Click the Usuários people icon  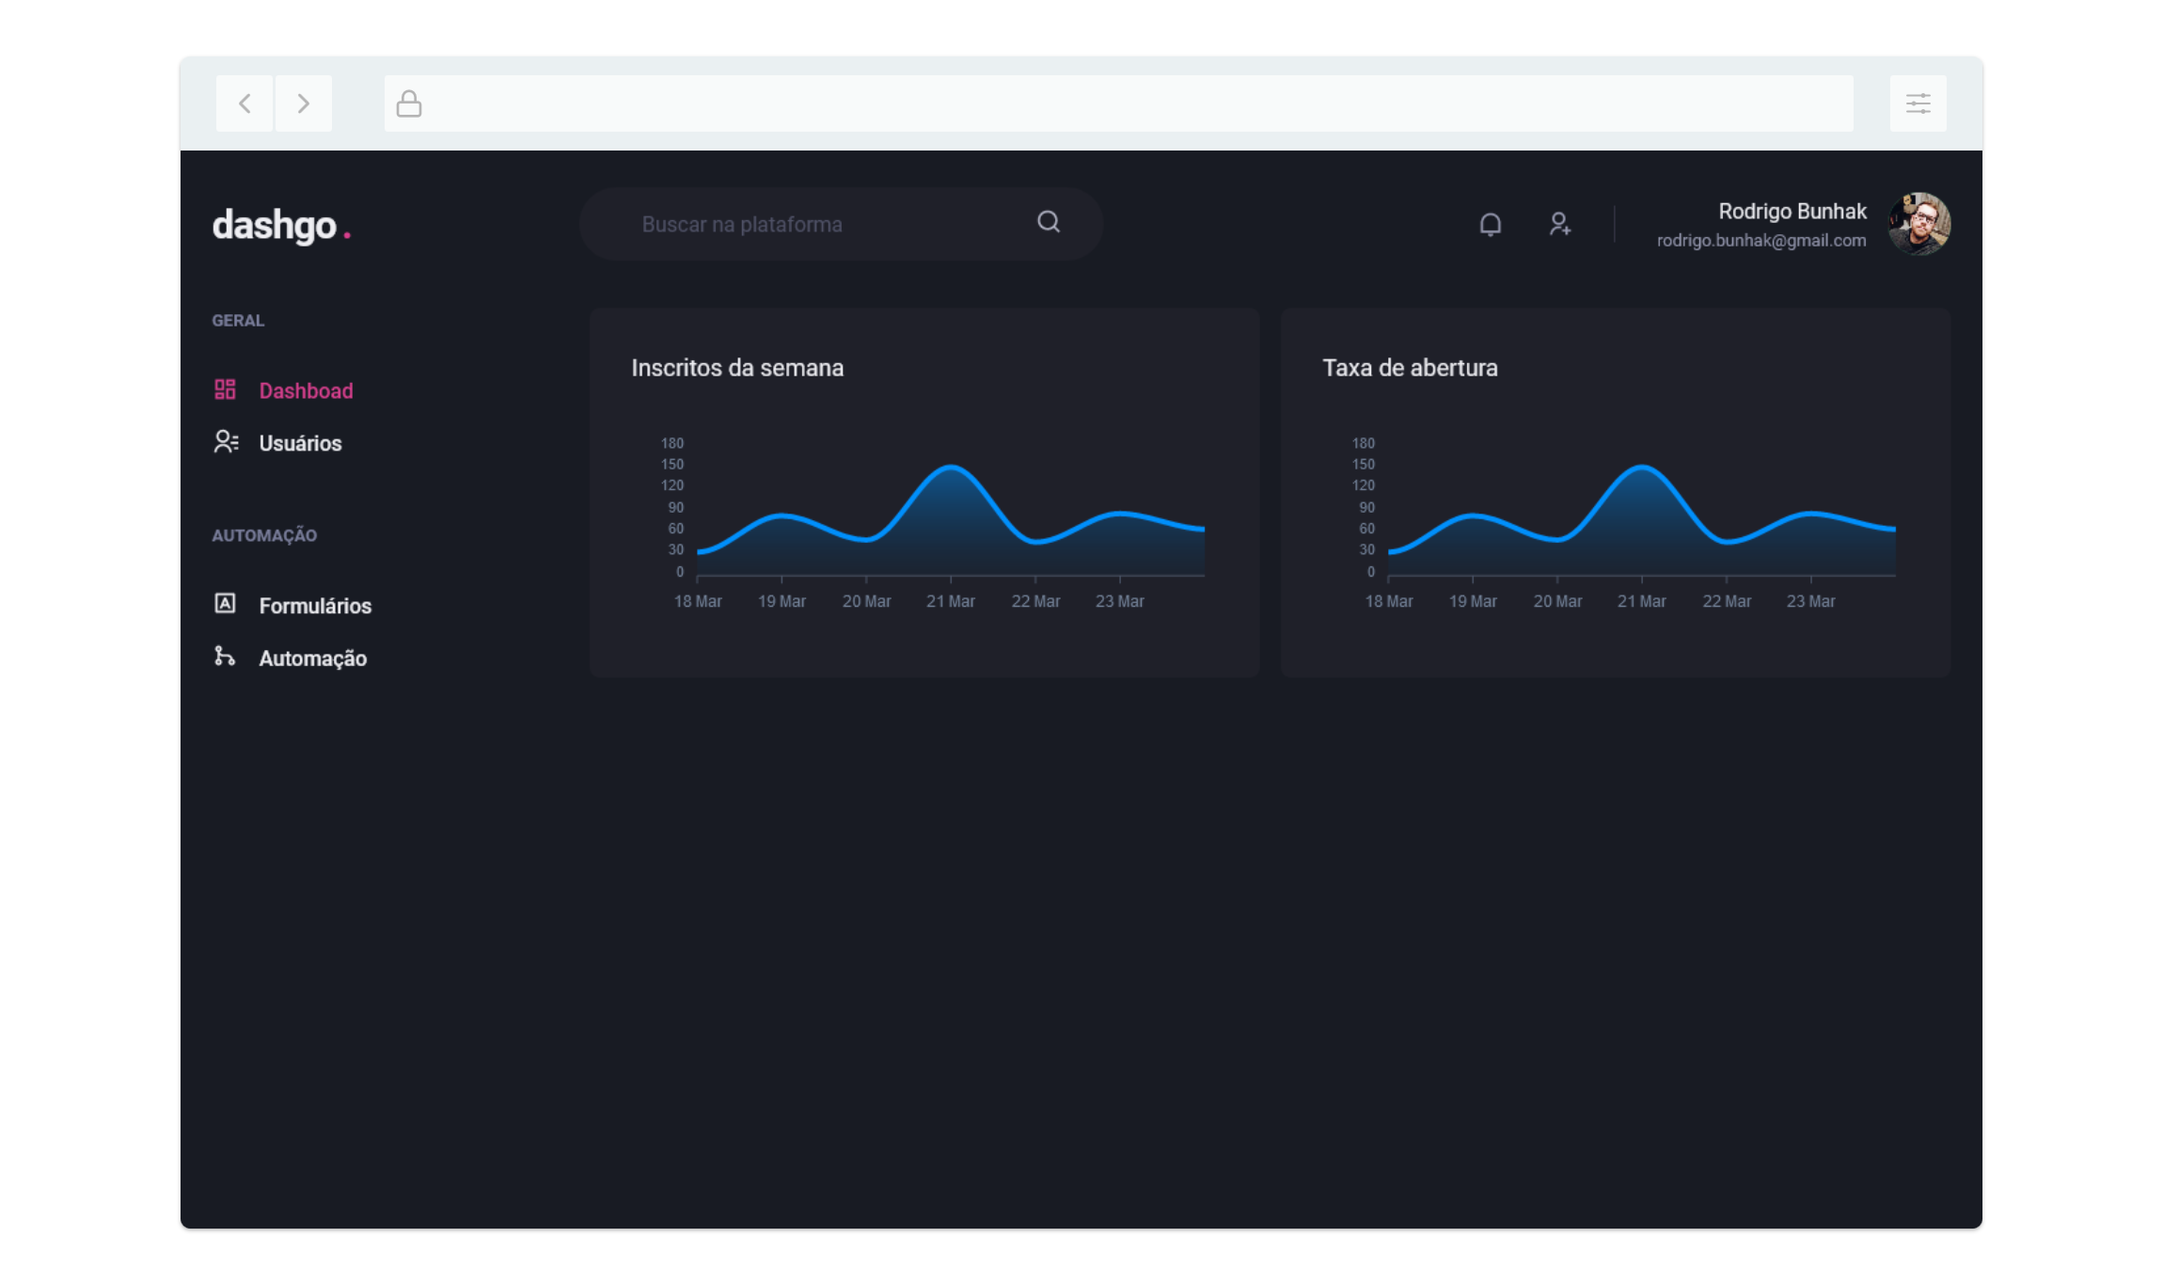coord(226,441)
